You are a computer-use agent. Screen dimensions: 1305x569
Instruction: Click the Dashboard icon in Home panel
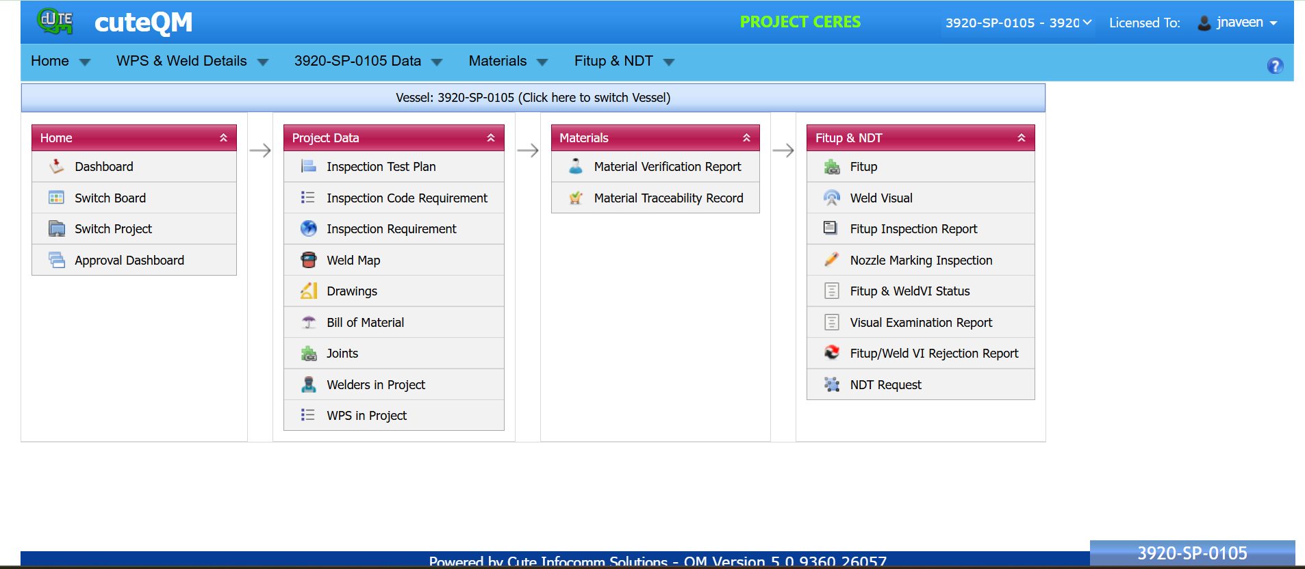(57, 166)
